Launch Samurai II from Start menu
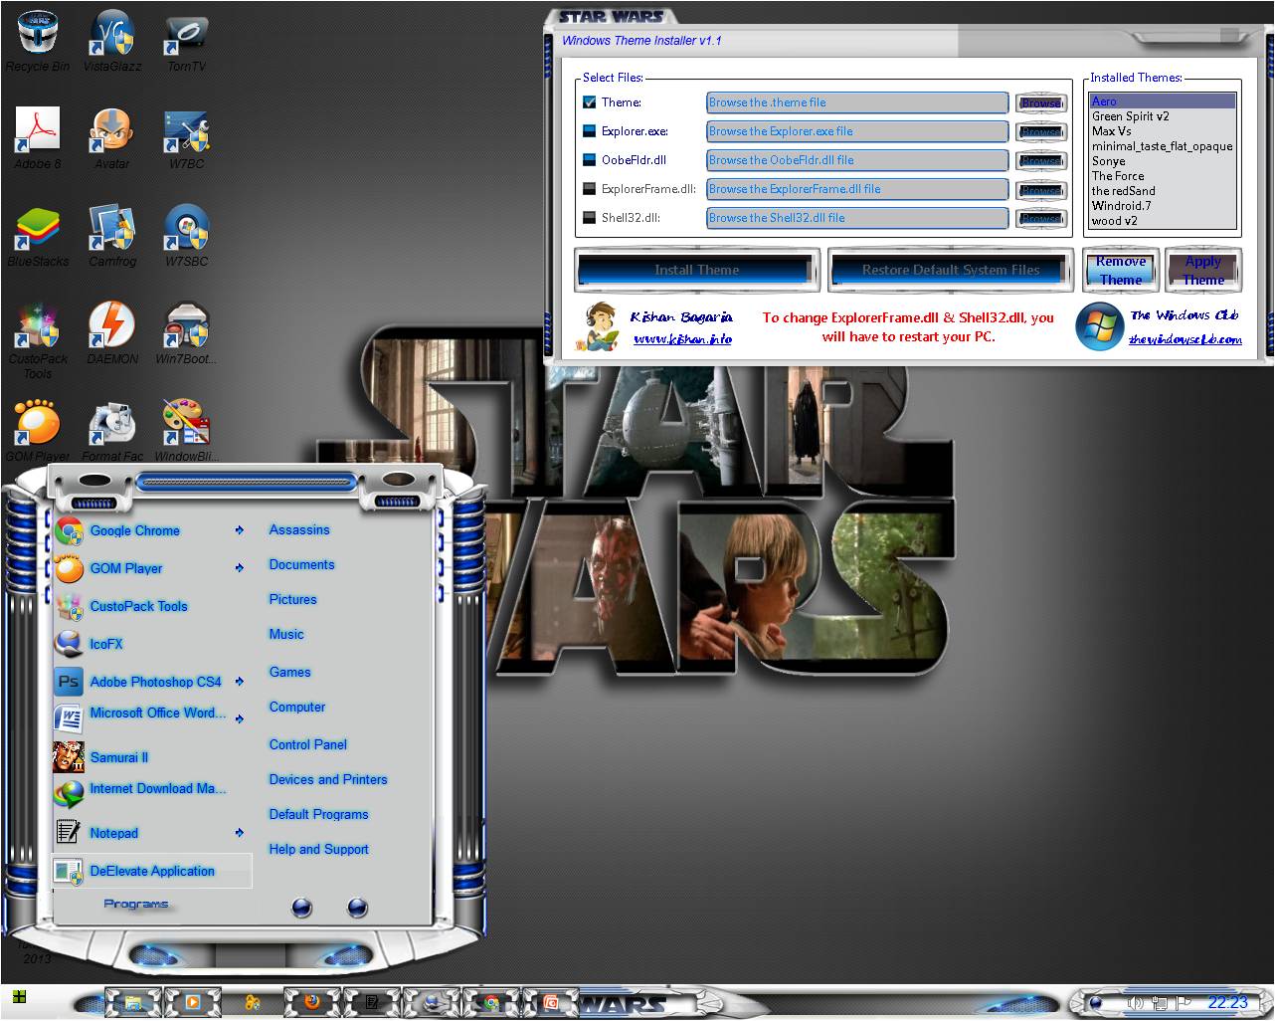 click(152, 757)
